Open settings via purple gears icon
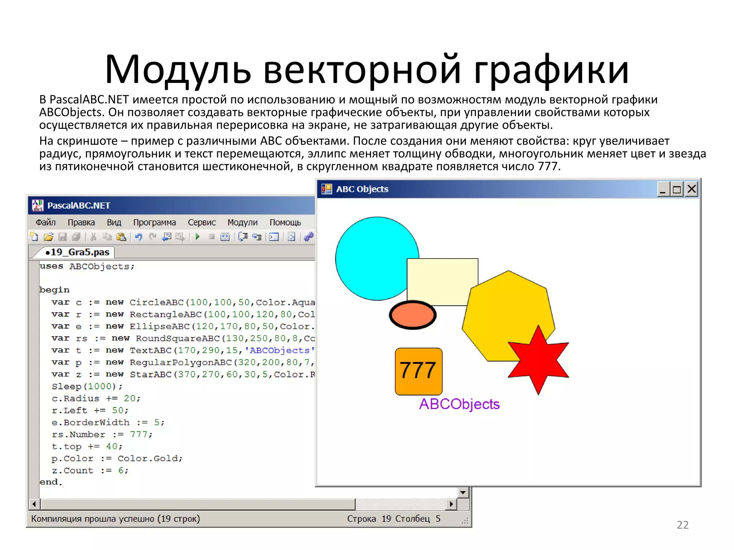Image resolution: width=734 pixels, height=550 pixels. tap(309, 237)
